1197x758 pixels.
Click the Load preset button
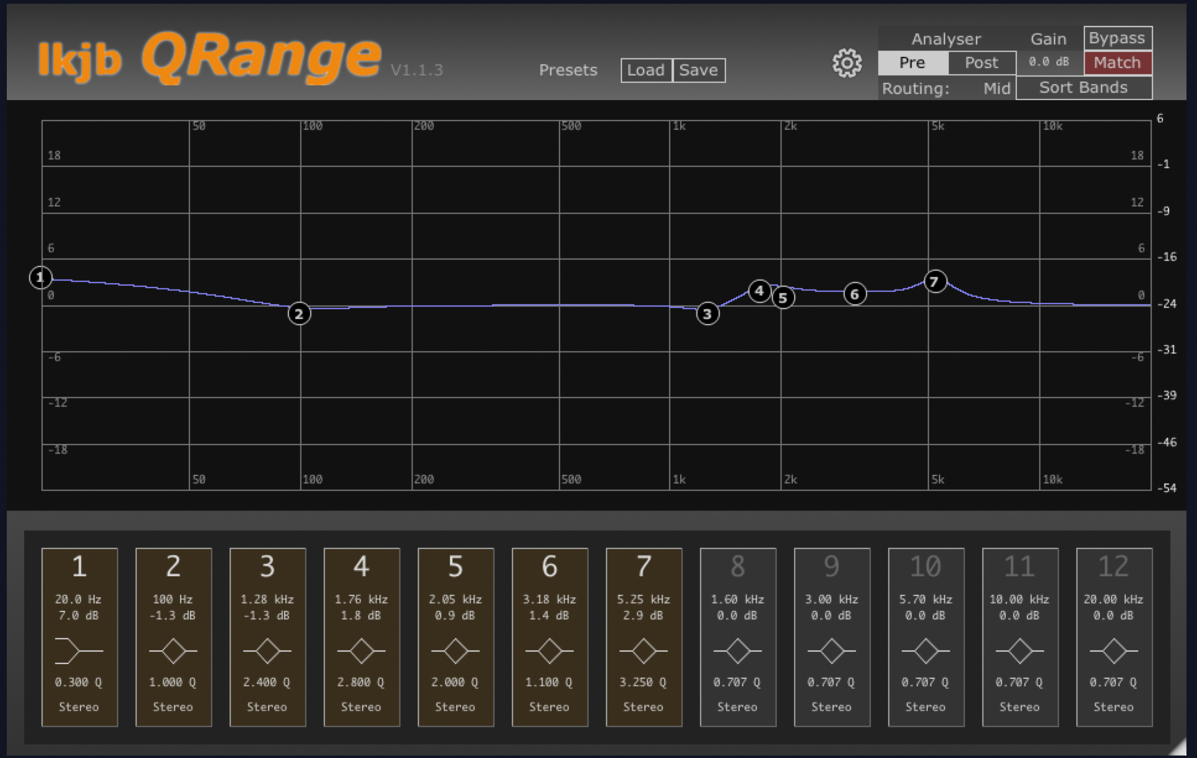[646, 70]
